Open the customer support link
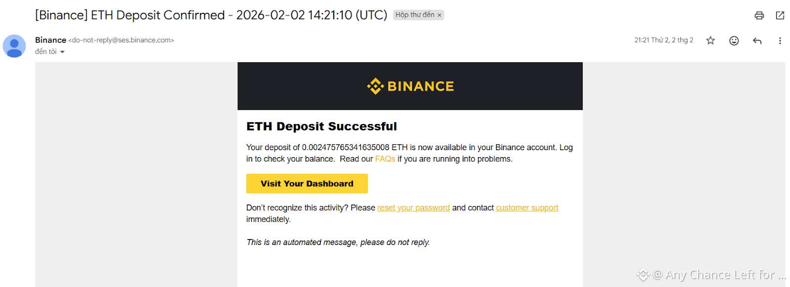Viewport: 790px width, 287px height. [527, 208]
